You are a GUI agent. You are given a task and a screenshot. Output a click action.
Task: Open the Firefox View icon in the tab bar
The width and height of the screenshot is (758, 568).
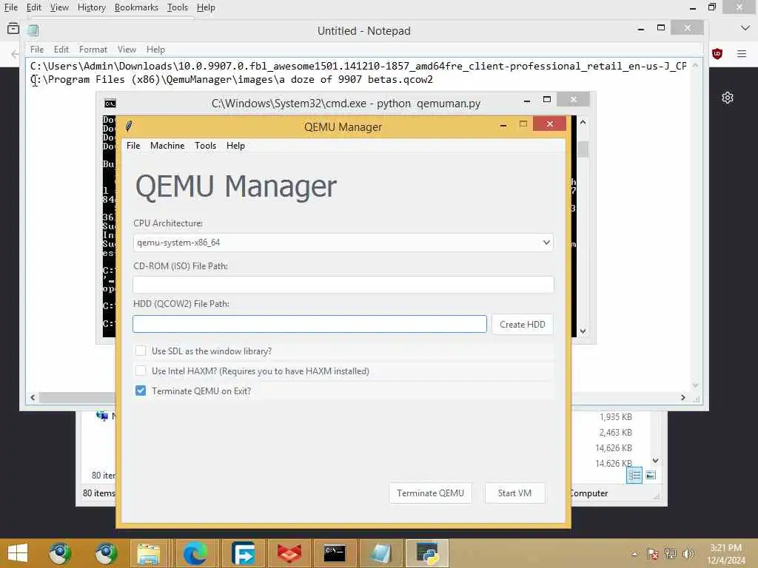(x=13, y=29)
